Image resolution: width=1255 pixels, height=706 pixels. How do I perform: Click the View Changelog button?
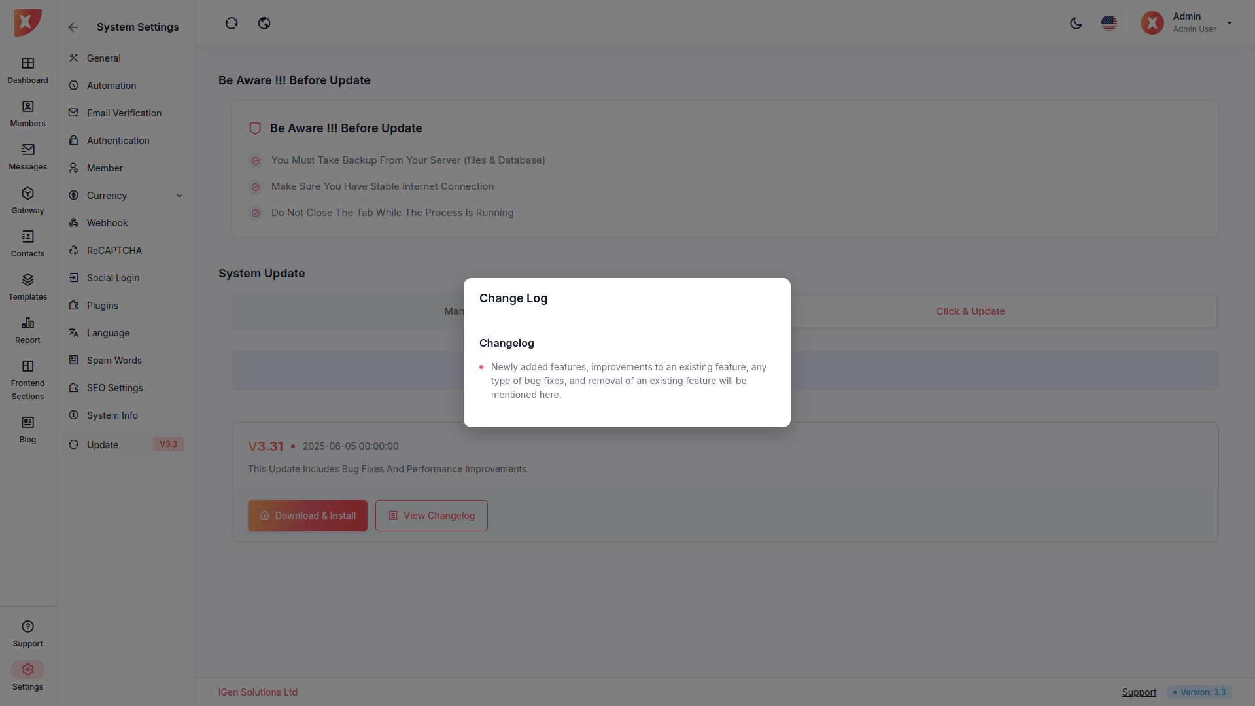pyautogui.click(x=432, y=516)
